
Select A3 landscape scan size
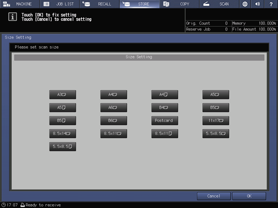point(62,94)
